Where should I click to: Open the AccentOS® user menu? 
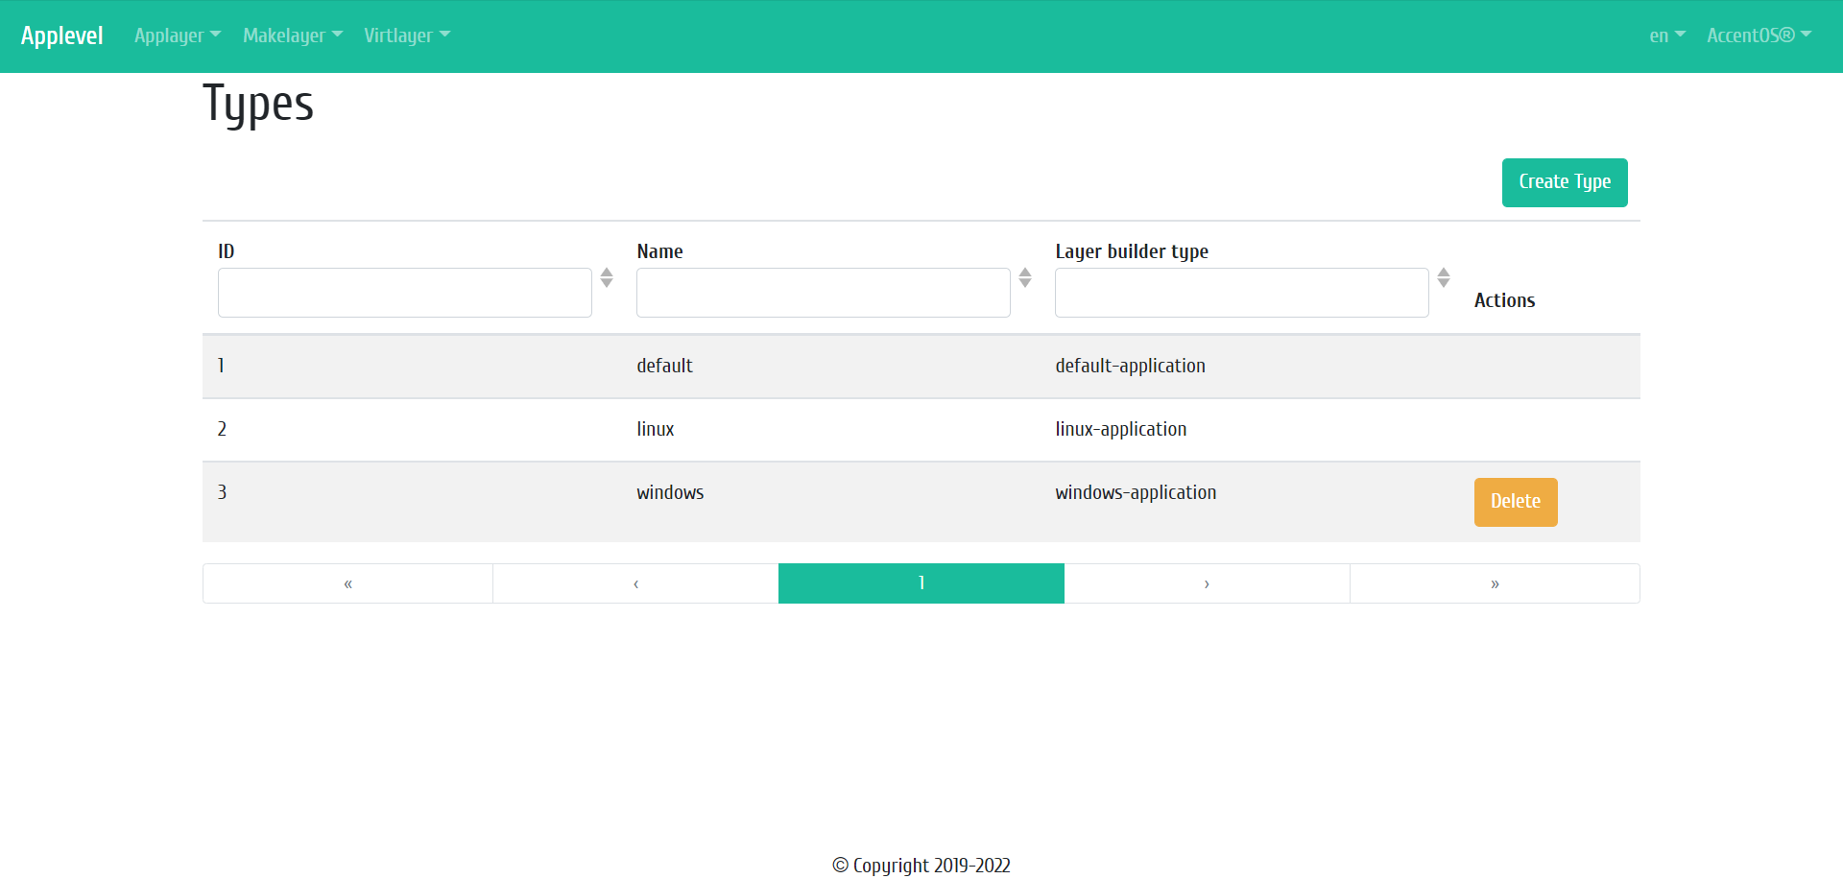point(1759,36)
